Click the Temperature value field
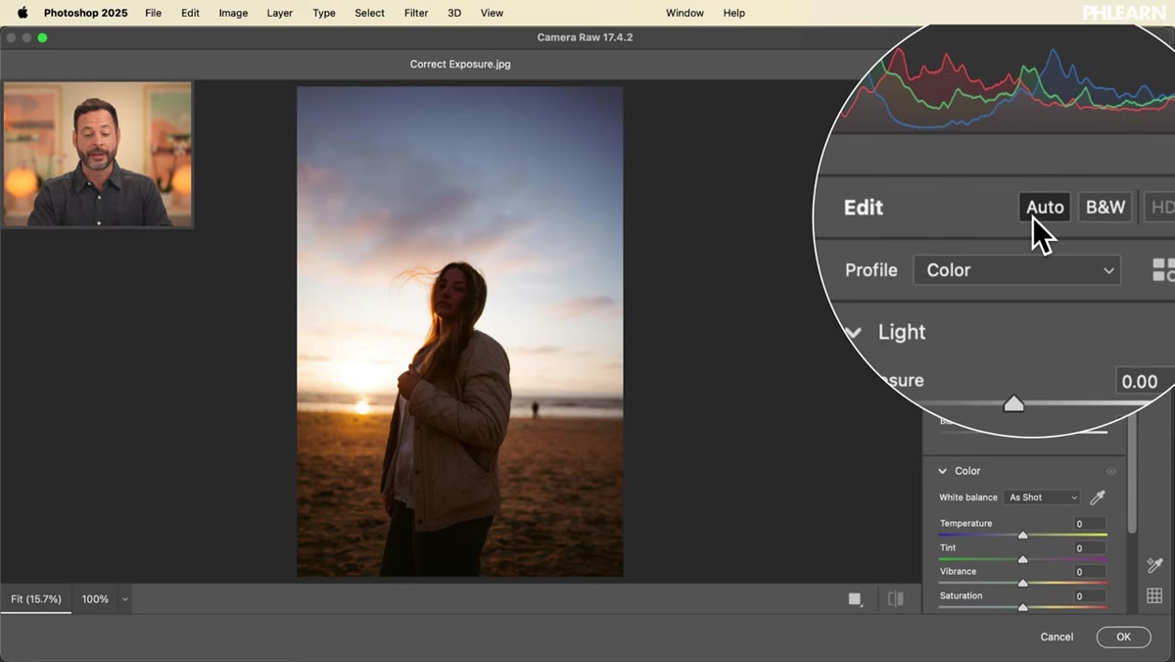 (1091, 524)
